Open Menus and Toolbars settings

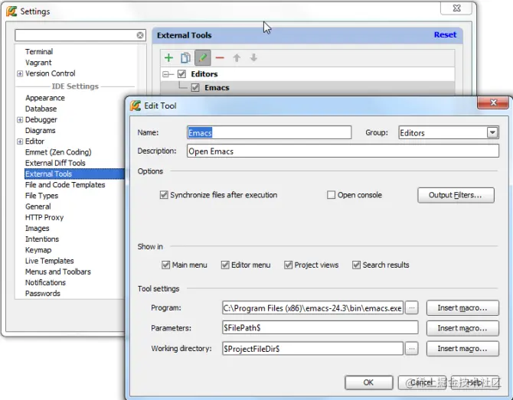58,272
